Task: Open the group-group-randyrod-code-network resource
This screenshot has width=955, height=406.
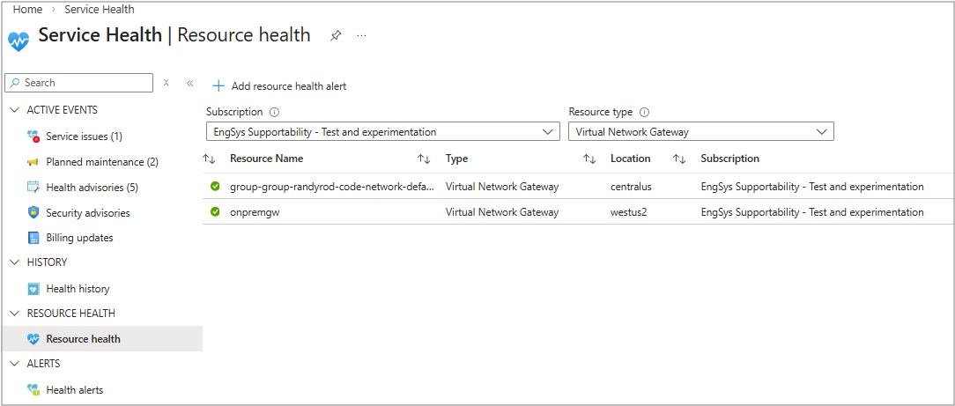Action: (x=332, y=187)
